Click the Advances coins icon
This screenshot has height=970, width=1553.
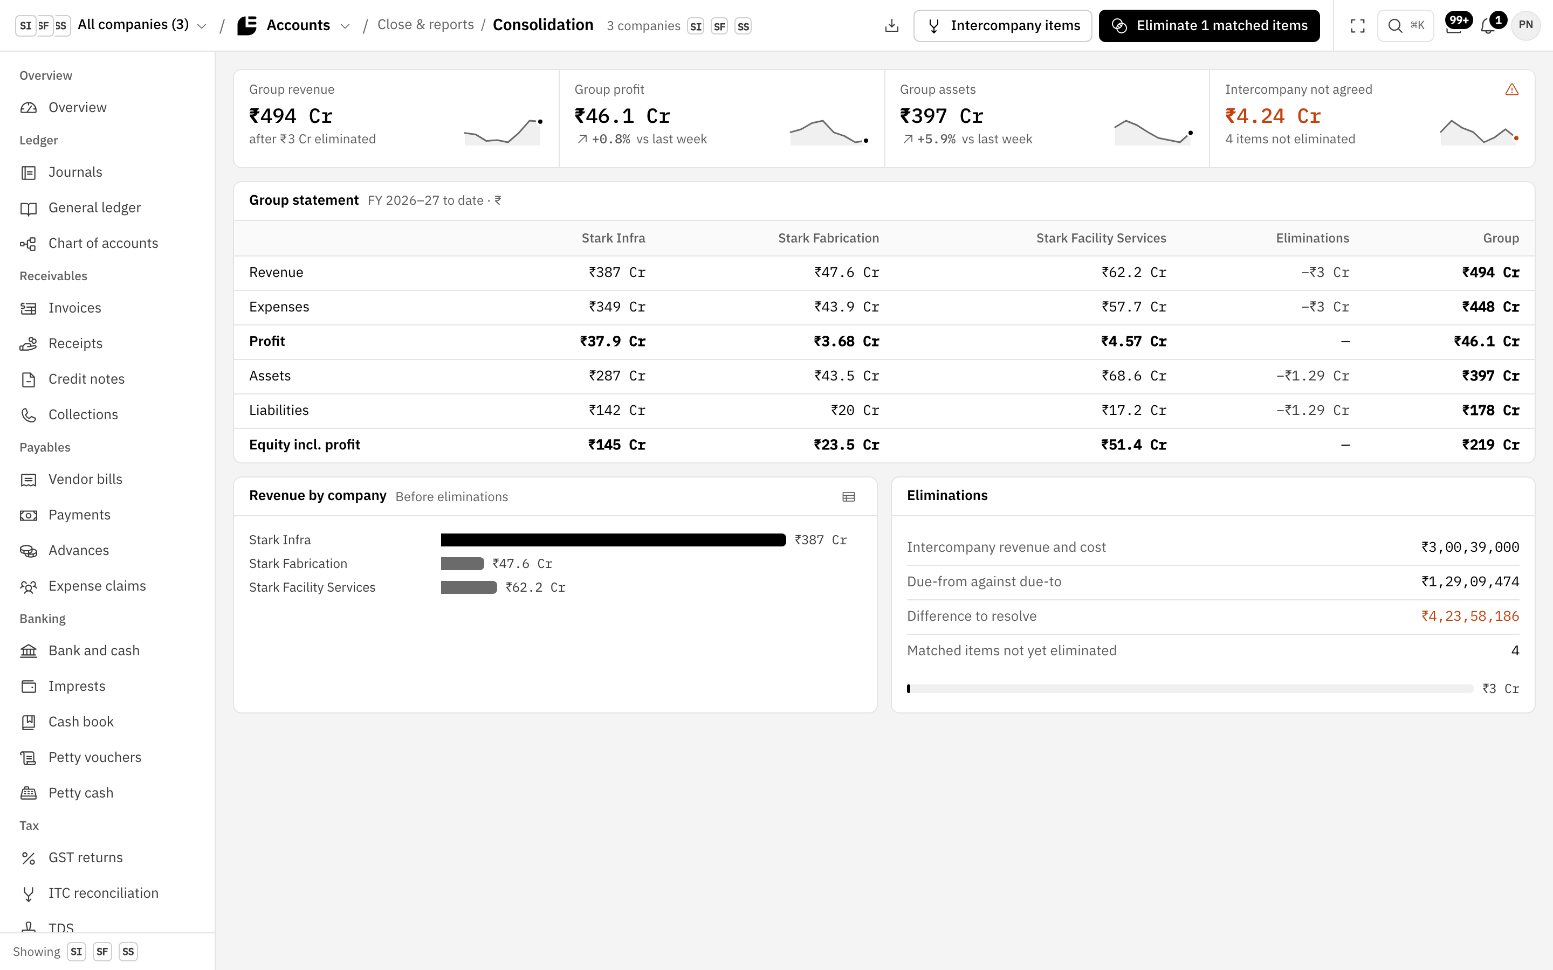(28, 551)
